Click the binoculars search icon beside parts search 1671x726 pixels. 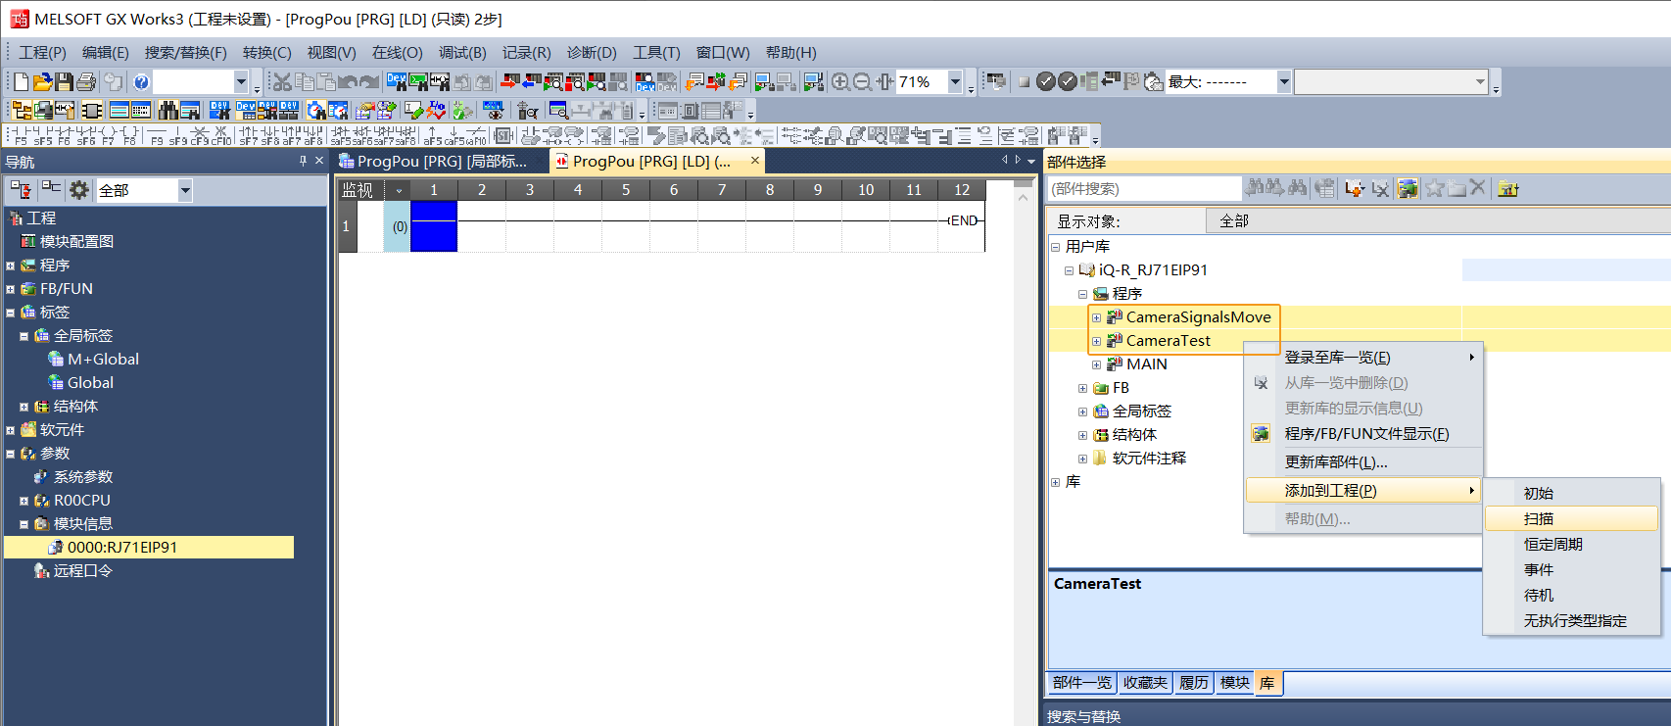coord(1298,189)
